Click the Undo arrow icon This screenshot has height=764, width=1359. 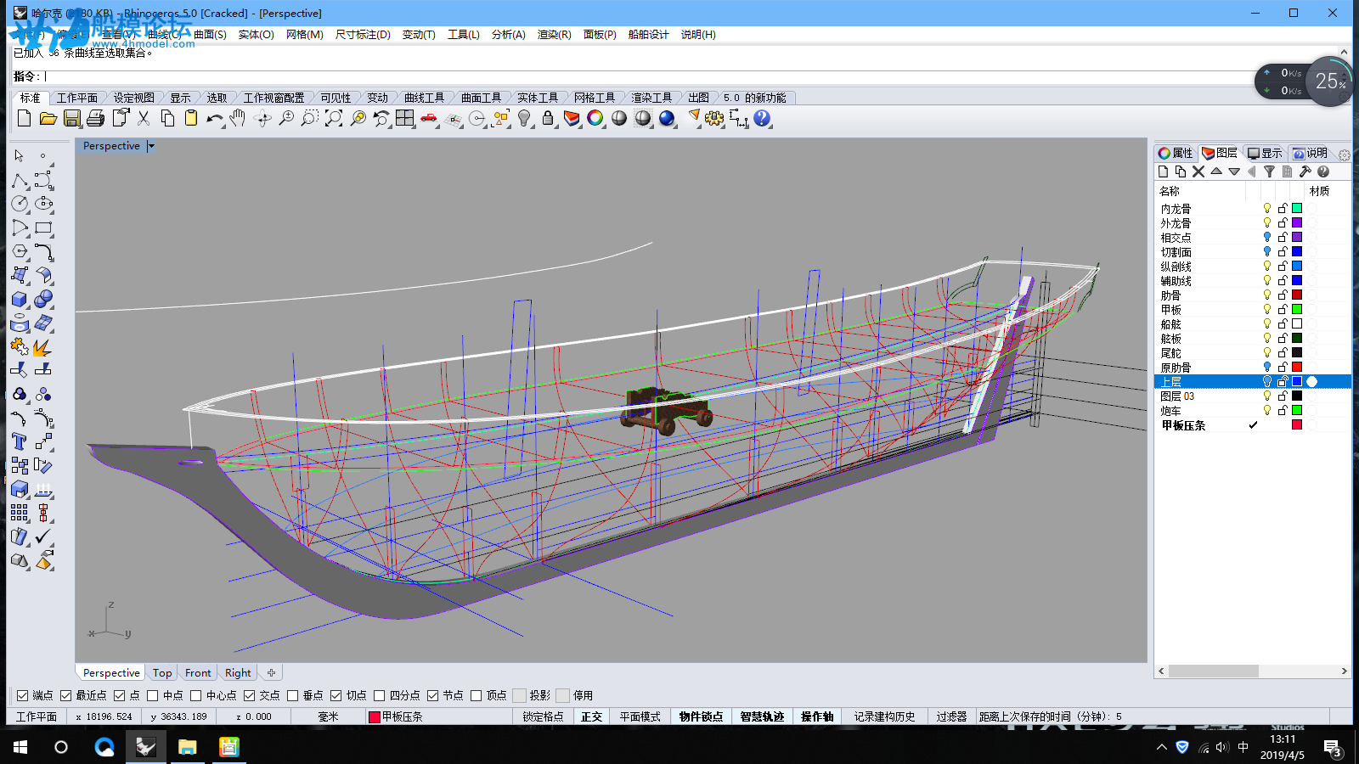(214, 118)
